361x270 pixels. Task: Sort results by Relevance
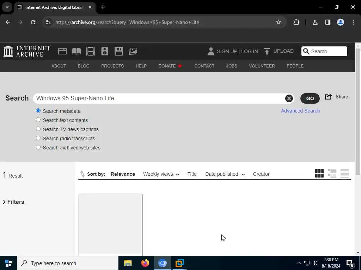pos(123,174)
